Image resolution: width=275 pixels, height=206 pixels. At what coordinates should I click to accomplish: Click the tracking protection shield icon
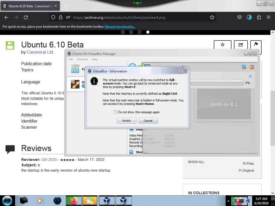(53, 17)
